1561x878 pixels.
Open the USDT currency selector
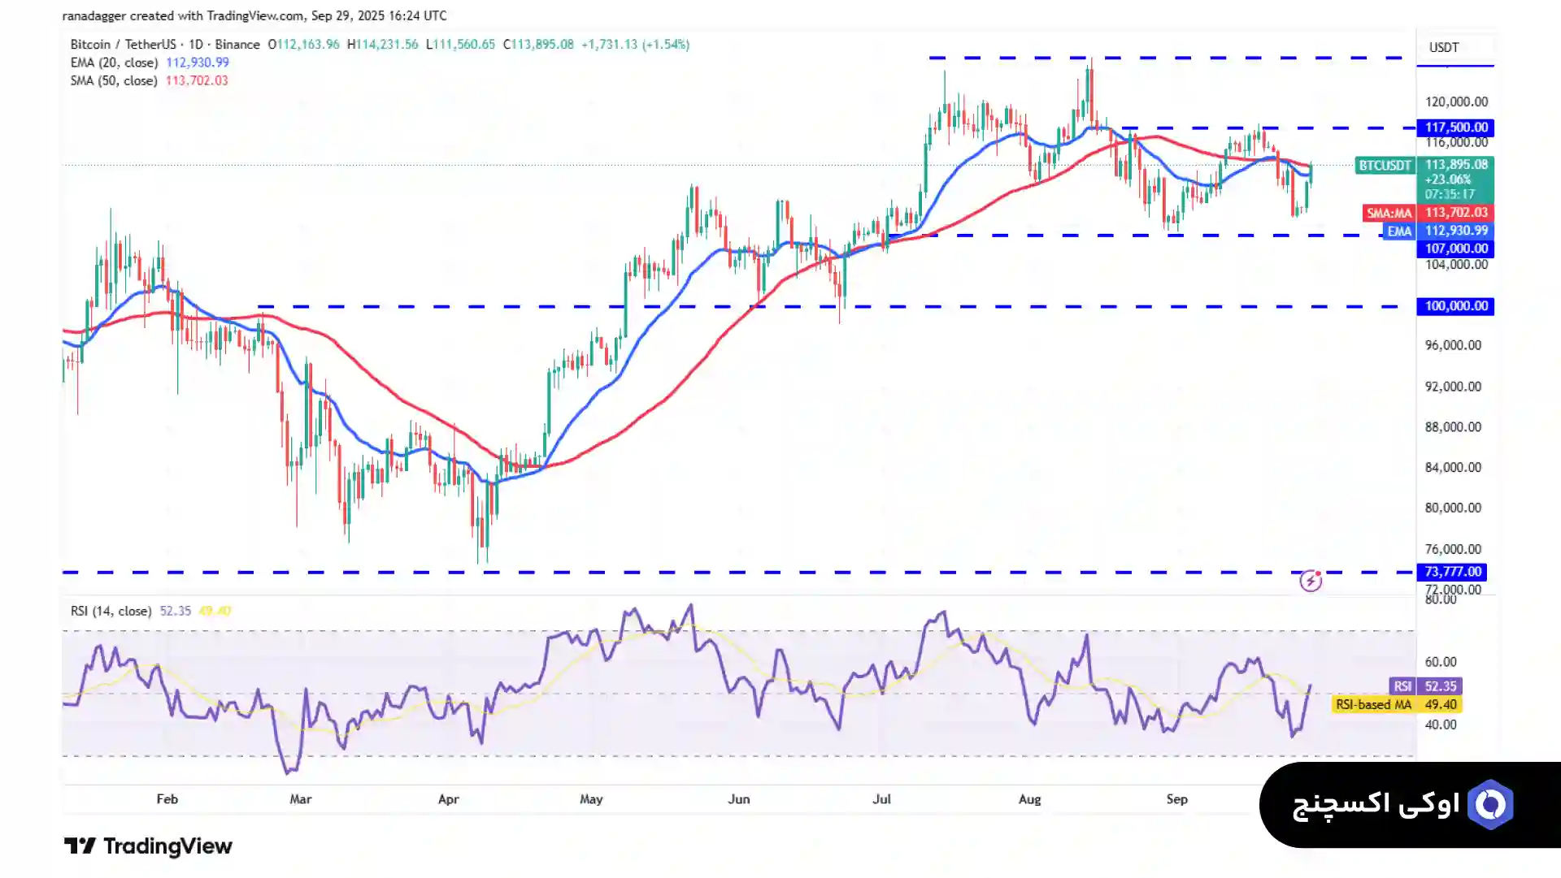[x=1444, y=47]
